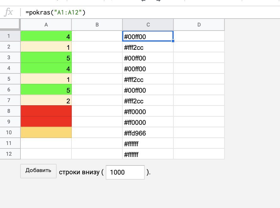Click green cell A4 with value 4

pyautogui.click(x=46, y=68)
